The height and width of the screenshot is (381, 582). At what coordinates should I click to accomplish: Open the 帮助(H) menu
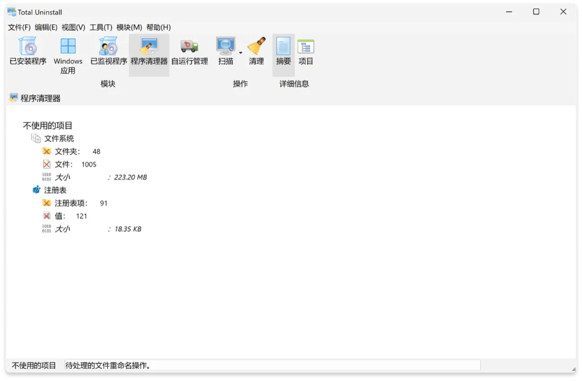pyautogui.click(x=158, y=27)
